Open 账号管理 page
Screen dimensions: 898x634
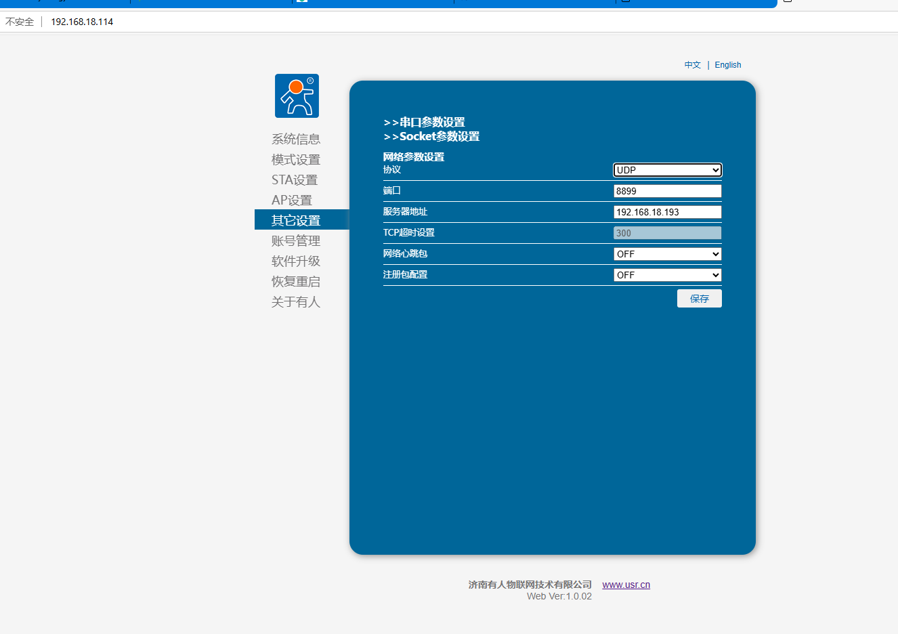click(295, 240)
